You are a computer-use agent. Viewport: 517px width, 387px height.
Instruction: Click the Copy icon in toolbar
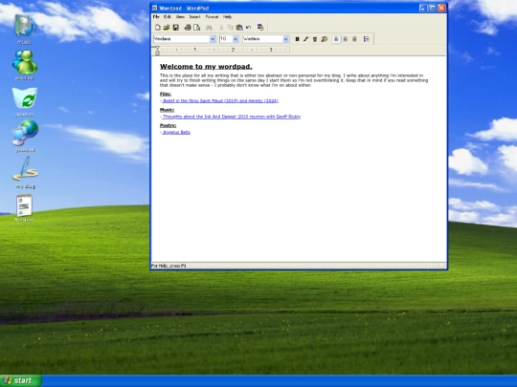click(230, 28)
